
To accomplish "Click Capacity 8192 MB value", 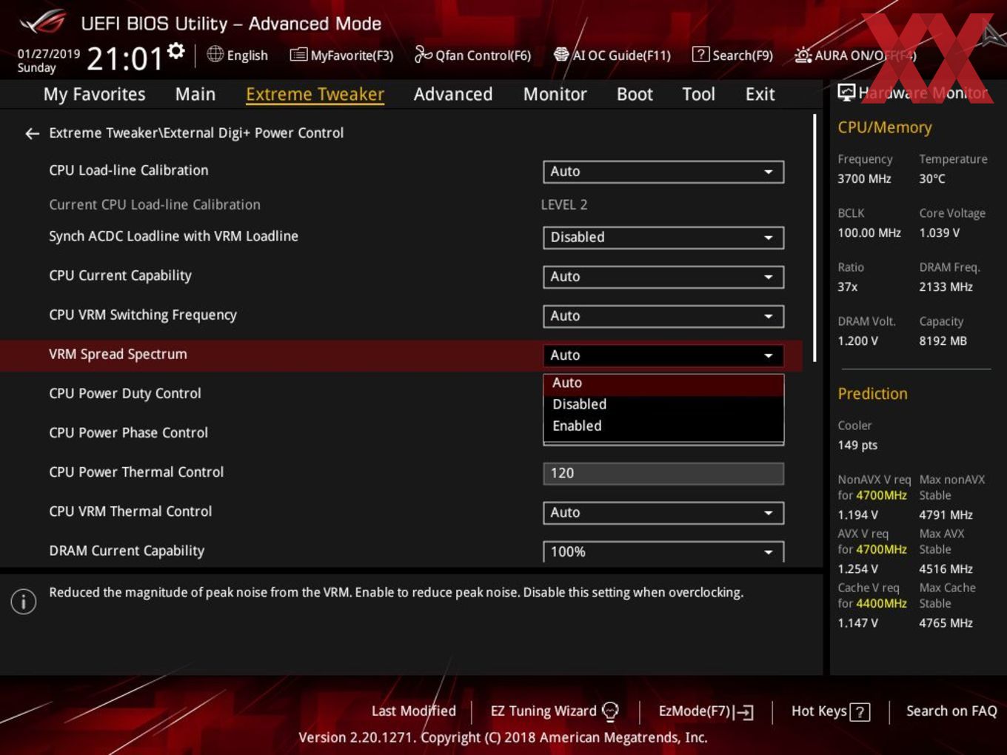I will [943, 341].
